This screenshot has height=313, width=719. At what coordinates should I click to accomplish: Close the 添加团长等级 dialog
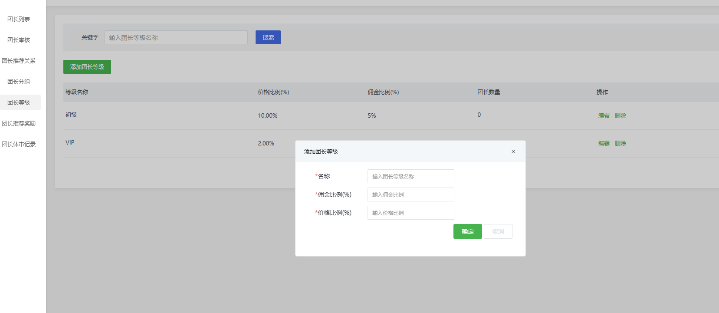pyautogui.click(x=513, y=152)
